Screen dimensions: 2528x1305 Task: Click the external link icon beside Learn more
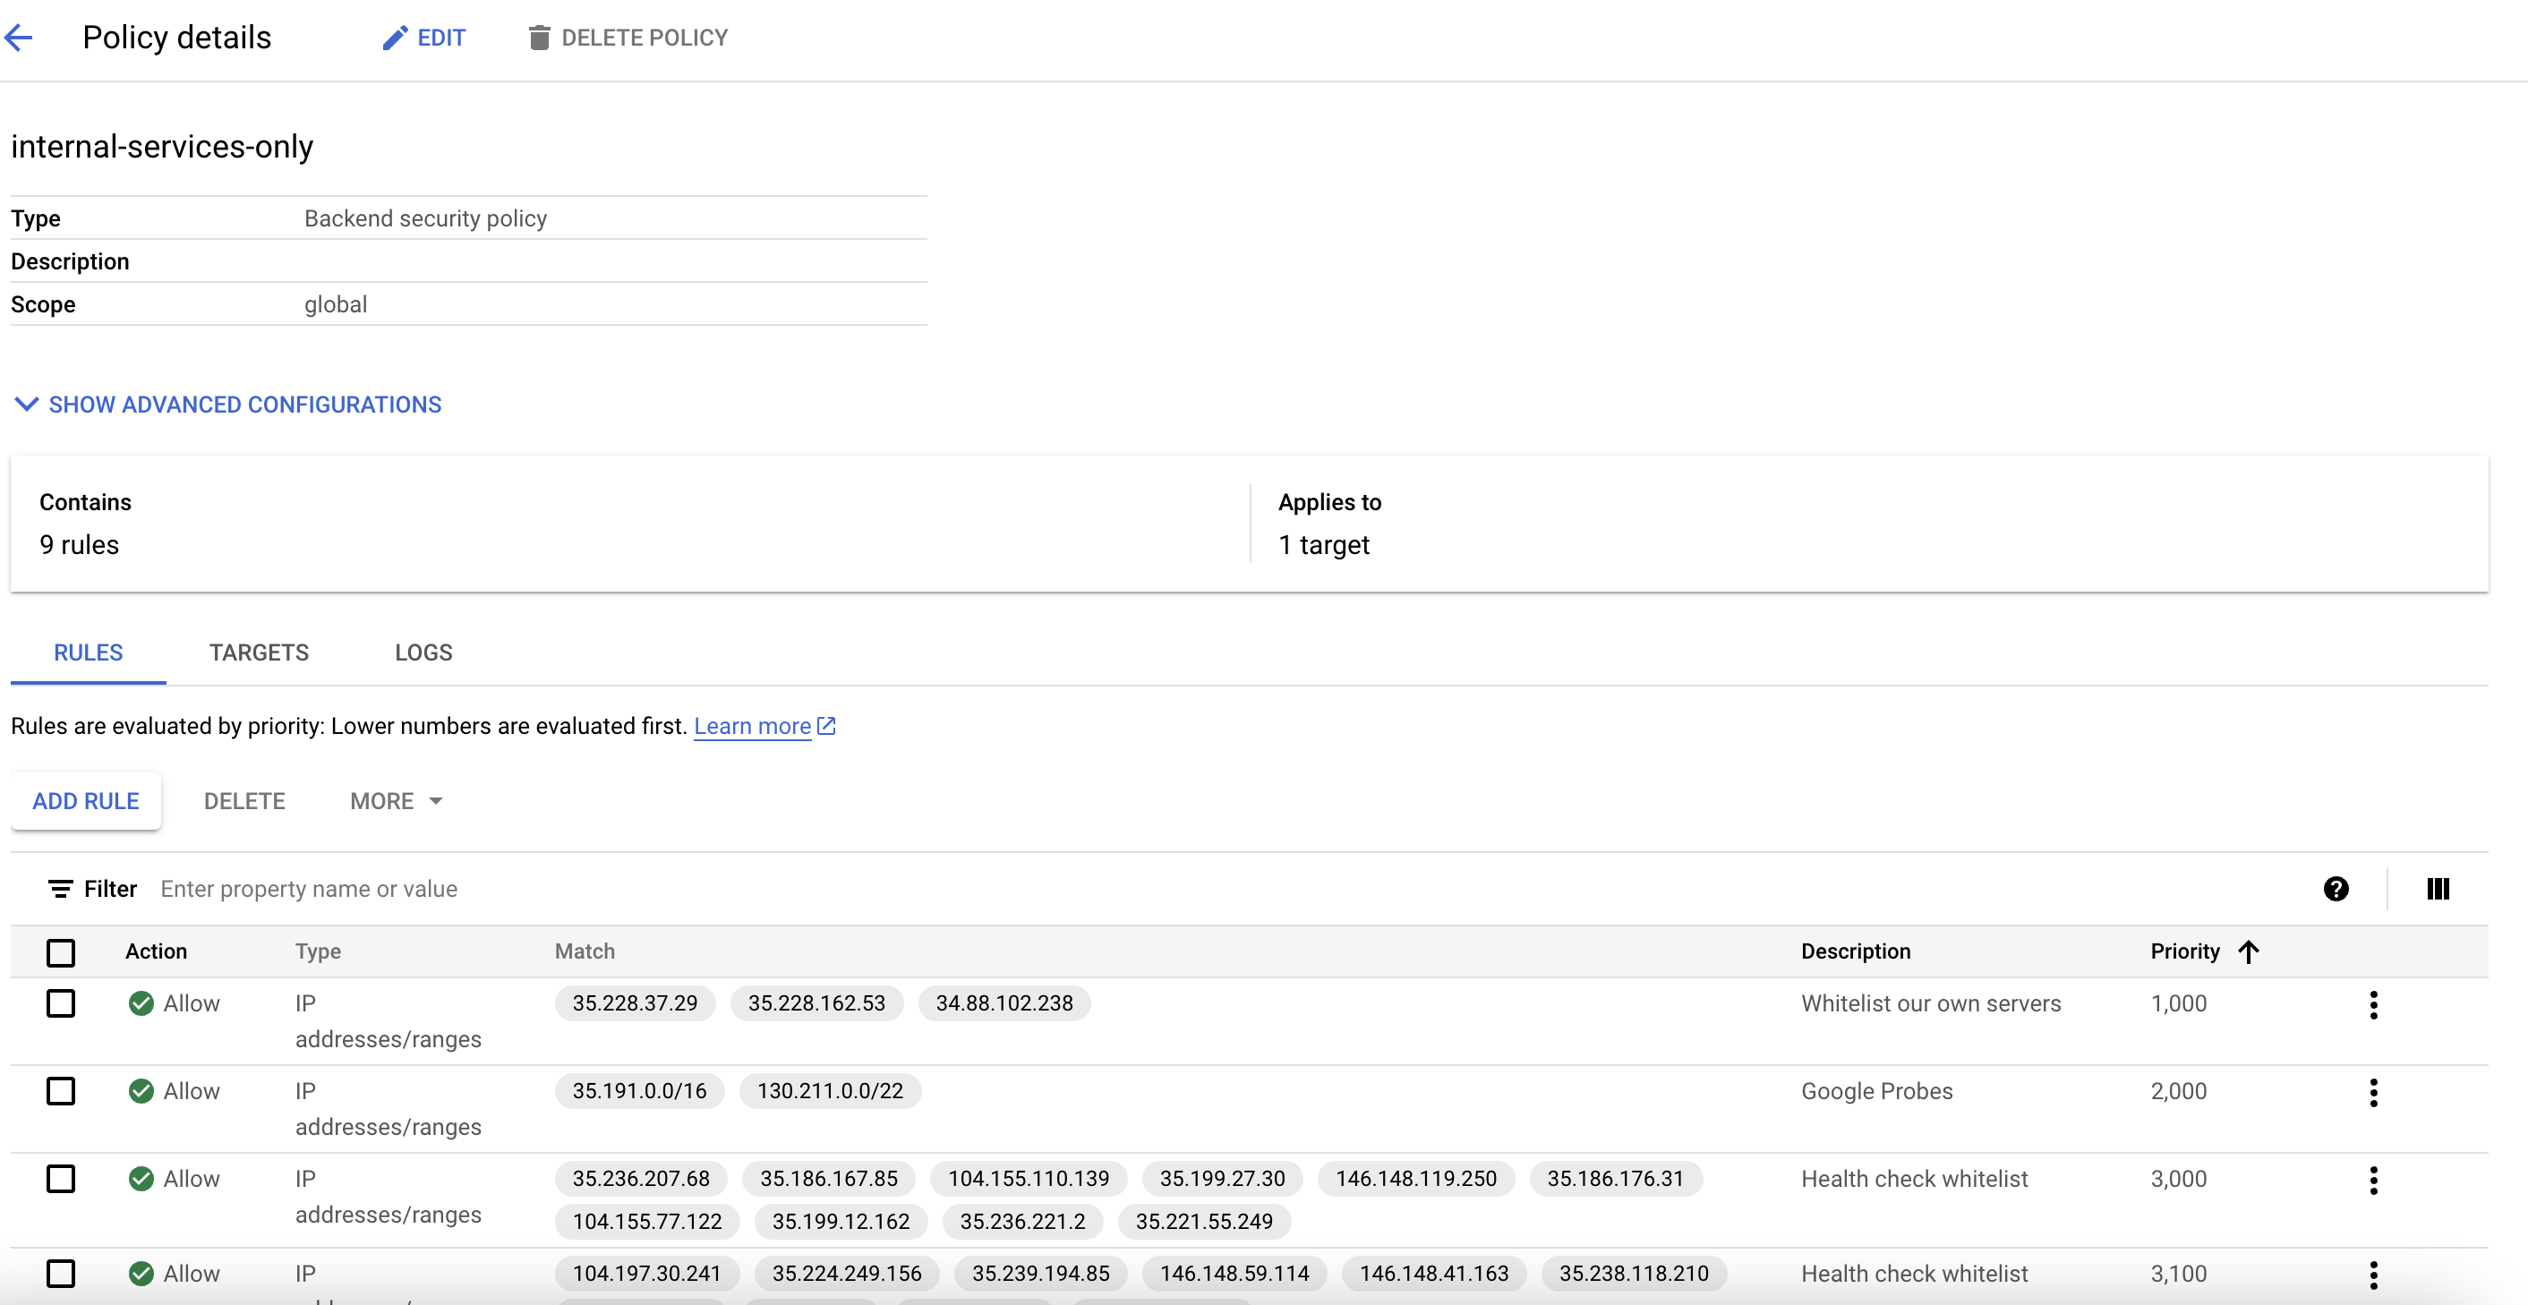(x=826, y=726)
